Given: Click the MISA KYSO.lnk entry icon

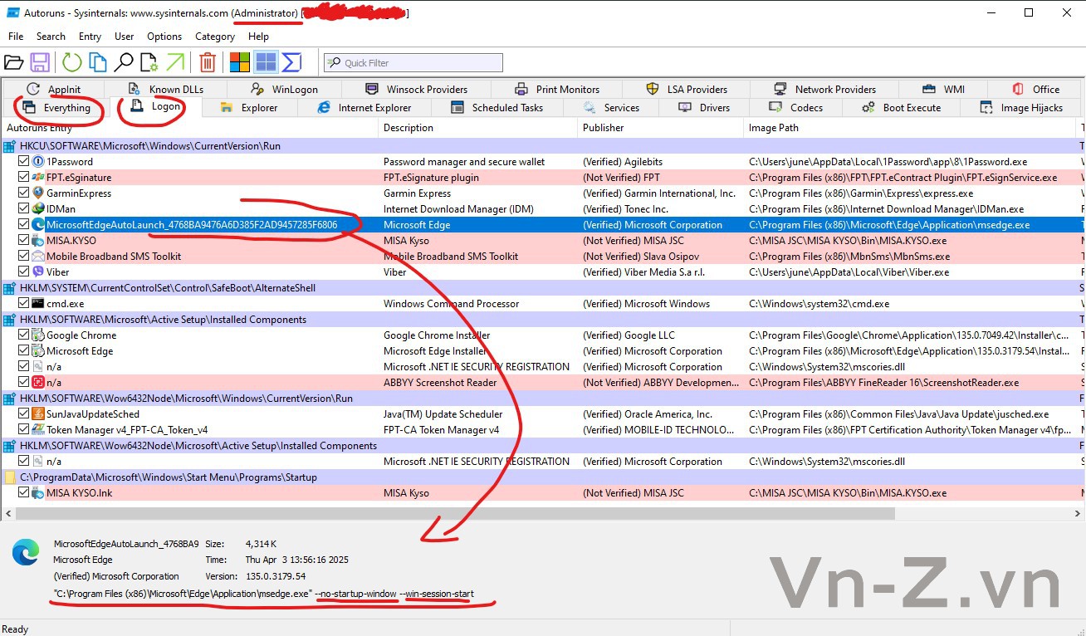Looking at the screenshot, I should [x=38, y=493].
